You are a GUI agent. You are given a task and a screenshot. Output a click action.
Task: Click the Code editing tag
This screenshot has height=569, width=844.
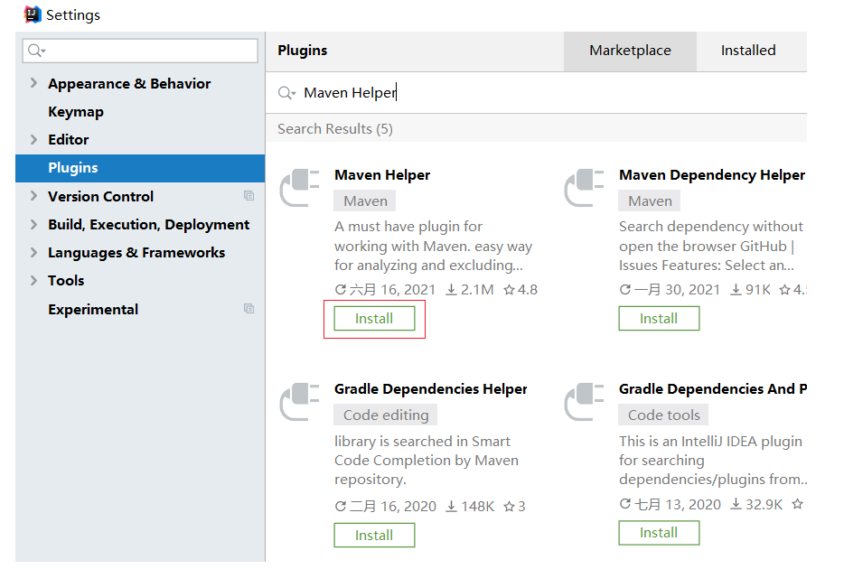coord(386,415)
